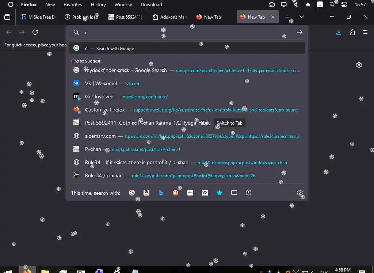Image resolution: width=374 pixels, height=273 pixels.
Task: Open the Download menu
Action: coord(151,4)
